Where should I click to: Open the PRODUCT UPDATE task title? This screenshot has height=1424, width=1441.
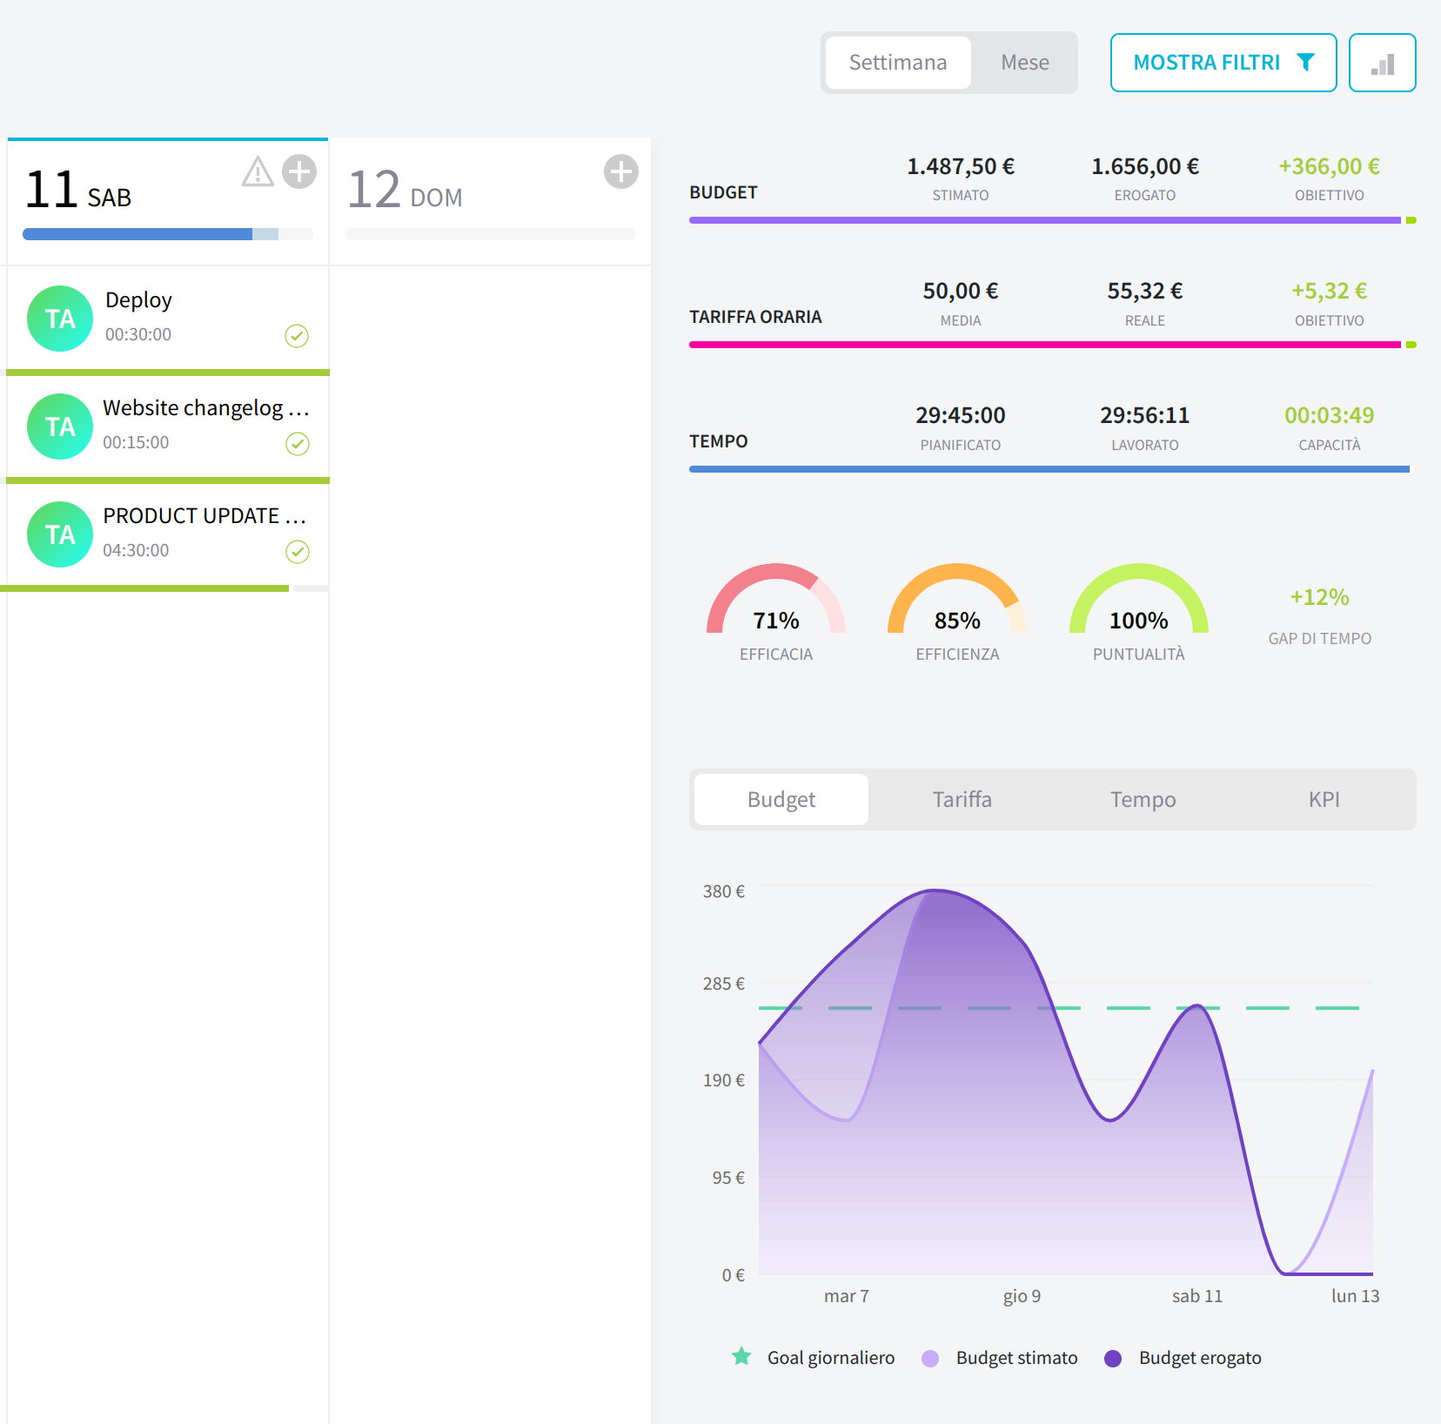[204, 516]
